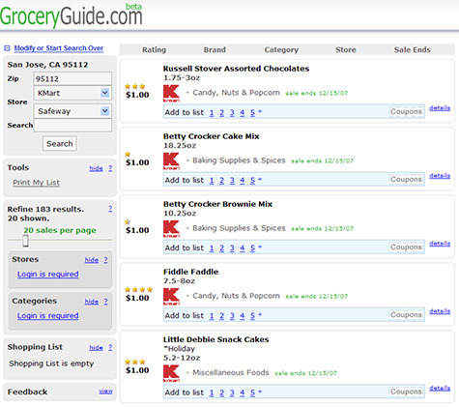Click the Kmart logo beside Fiddle Faddle
This screenshot has height=407, width=459.
click(171, 296)
